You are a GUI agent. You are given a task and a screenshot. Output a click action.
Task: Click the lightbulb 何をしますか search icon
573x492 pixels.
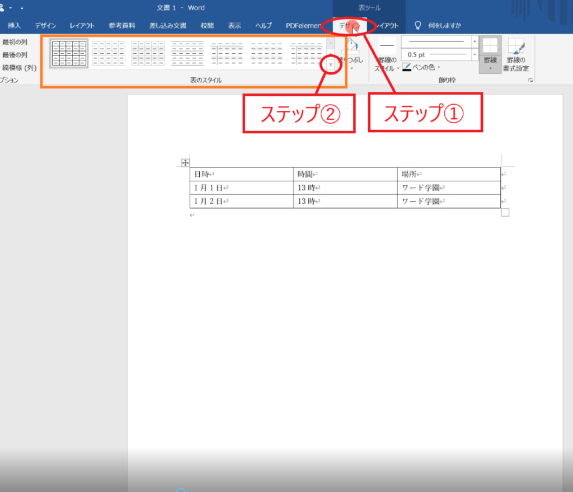pos(417,25)
